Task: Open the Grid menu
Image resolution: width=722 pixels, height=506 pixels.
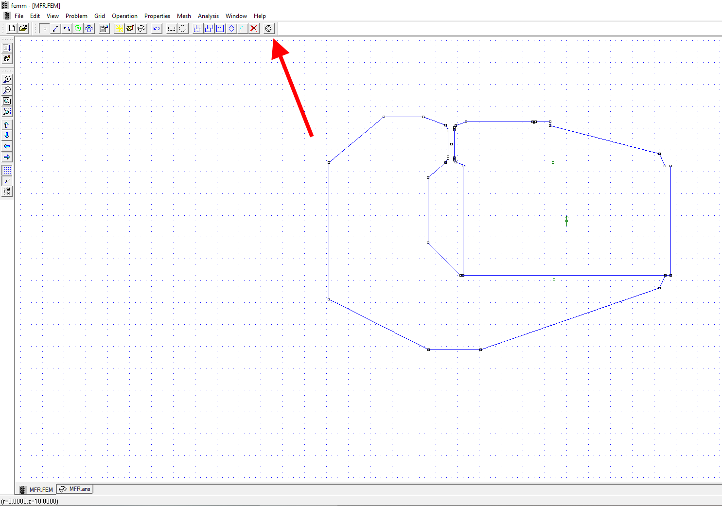Action: point(100,16)
